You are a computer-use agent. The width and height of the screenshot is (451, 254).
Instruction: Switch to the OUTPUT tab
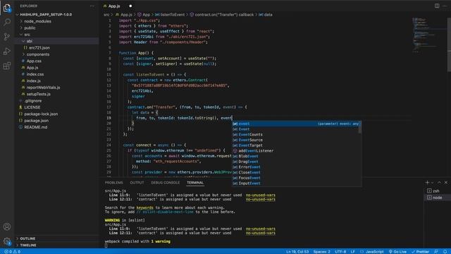point(137,183)
